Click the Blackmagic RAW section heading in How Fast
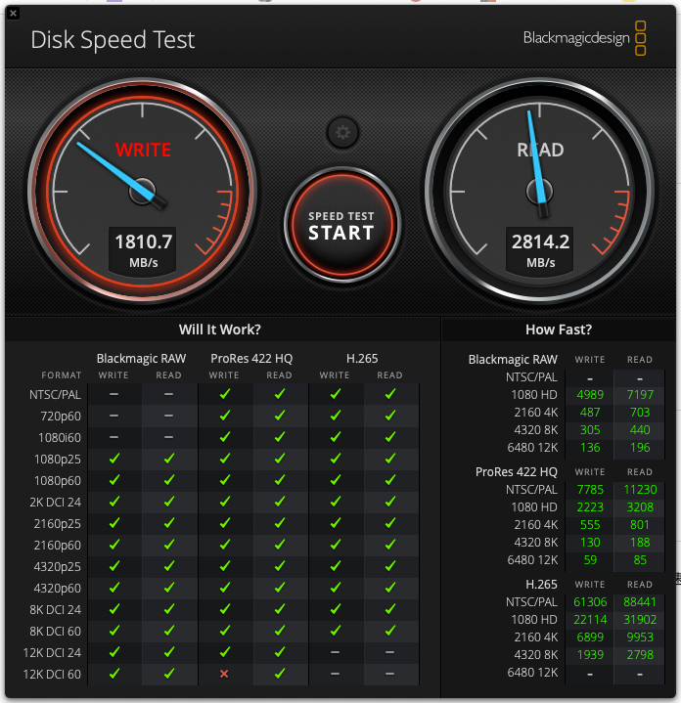The image size is (681, 703). pyautogui.click(x=513, y=360)
